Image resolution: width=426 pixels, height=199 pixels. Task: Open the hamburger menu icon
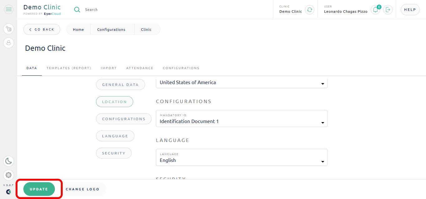click(x=9, y=10)
